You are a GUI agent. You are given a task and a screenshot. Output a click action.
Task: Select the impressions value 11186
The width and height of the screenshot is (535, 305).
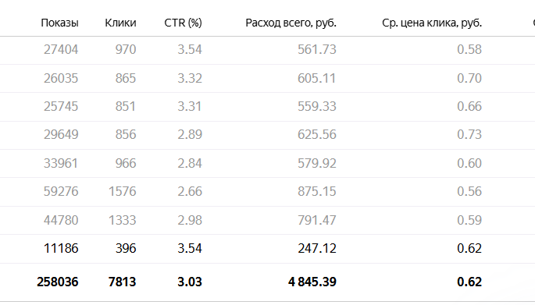[61, 248]
